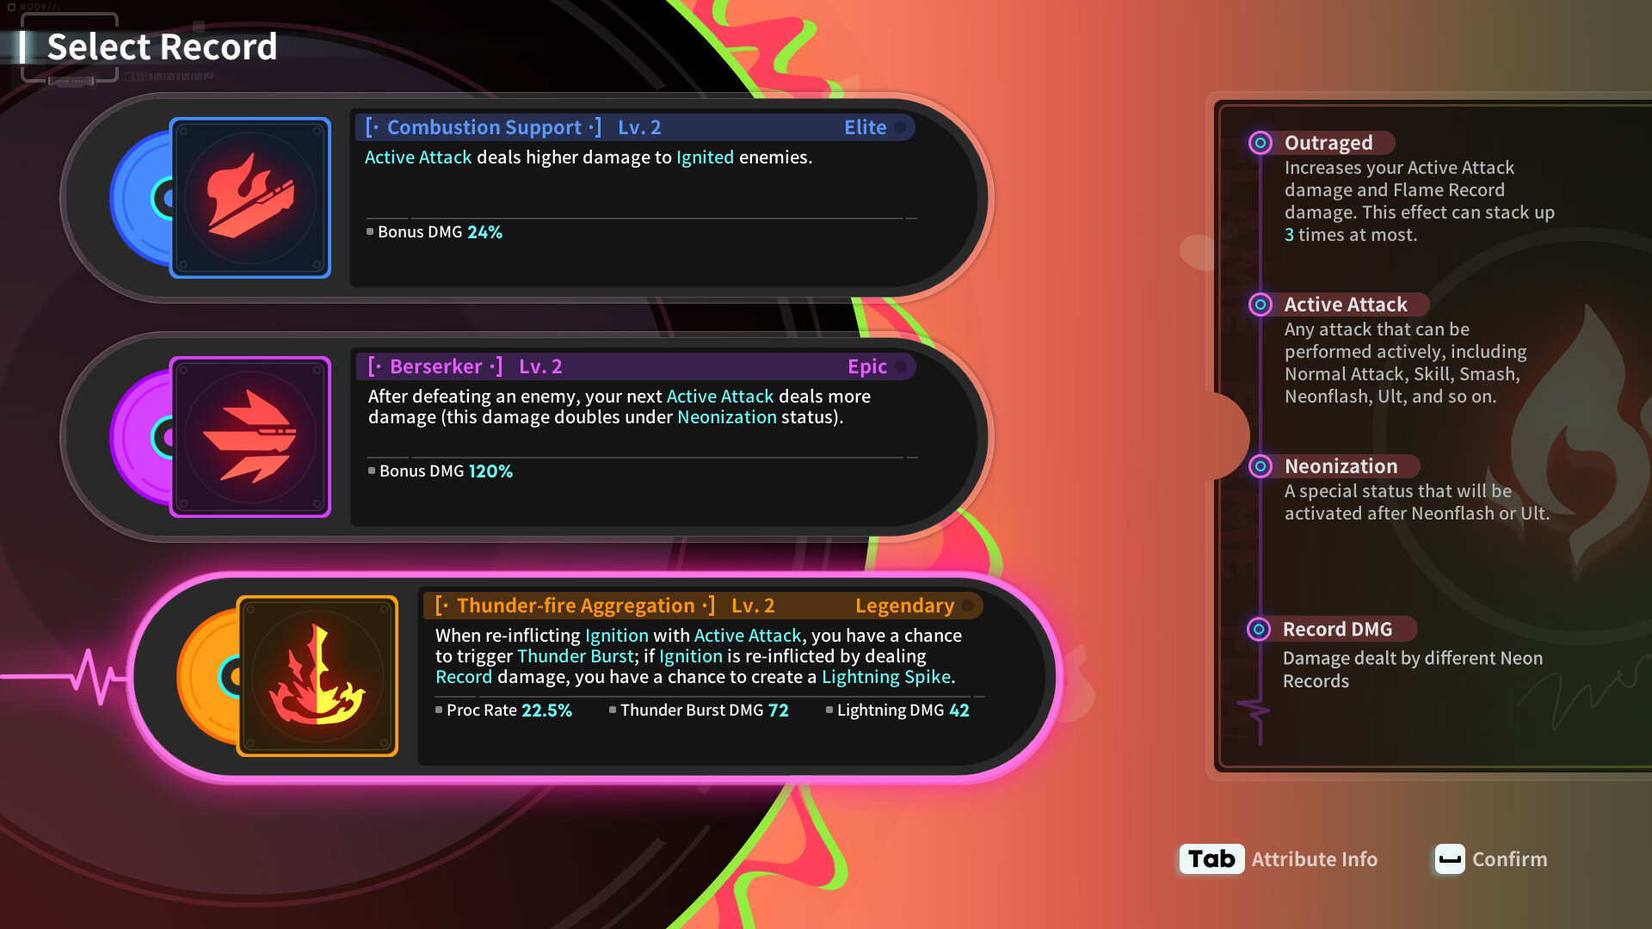Open Attribute Info with Tab button

click(1210, 858)
